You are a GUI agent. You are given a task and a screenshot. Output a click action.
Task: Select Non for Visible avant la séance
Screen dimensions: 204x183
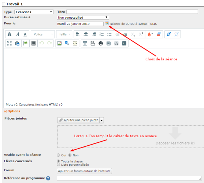(70, 155)
